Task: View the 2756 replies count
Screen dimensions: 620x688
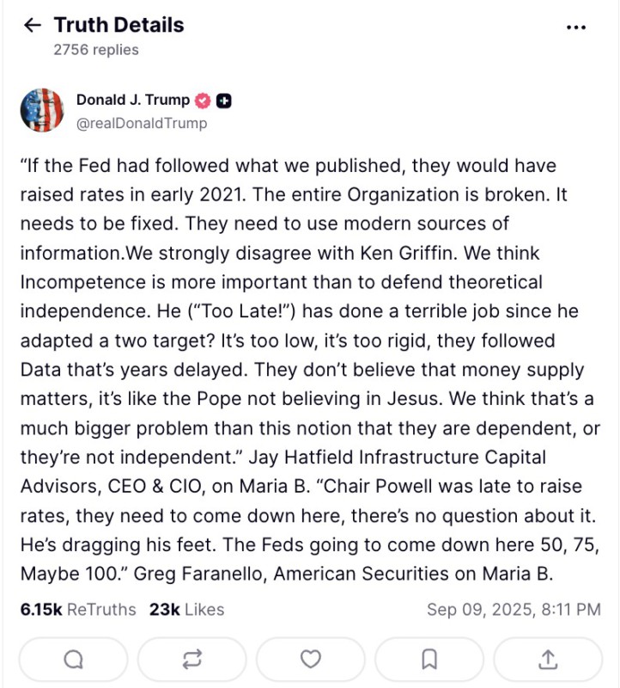Action: (x=95, y=50)
